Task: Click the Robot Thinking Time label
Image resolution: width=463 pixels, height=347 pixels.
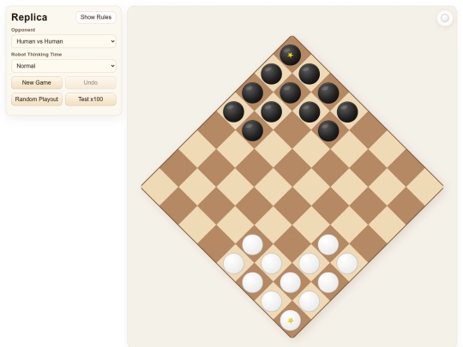Action: pyautogui.click(x=36, y=54)
